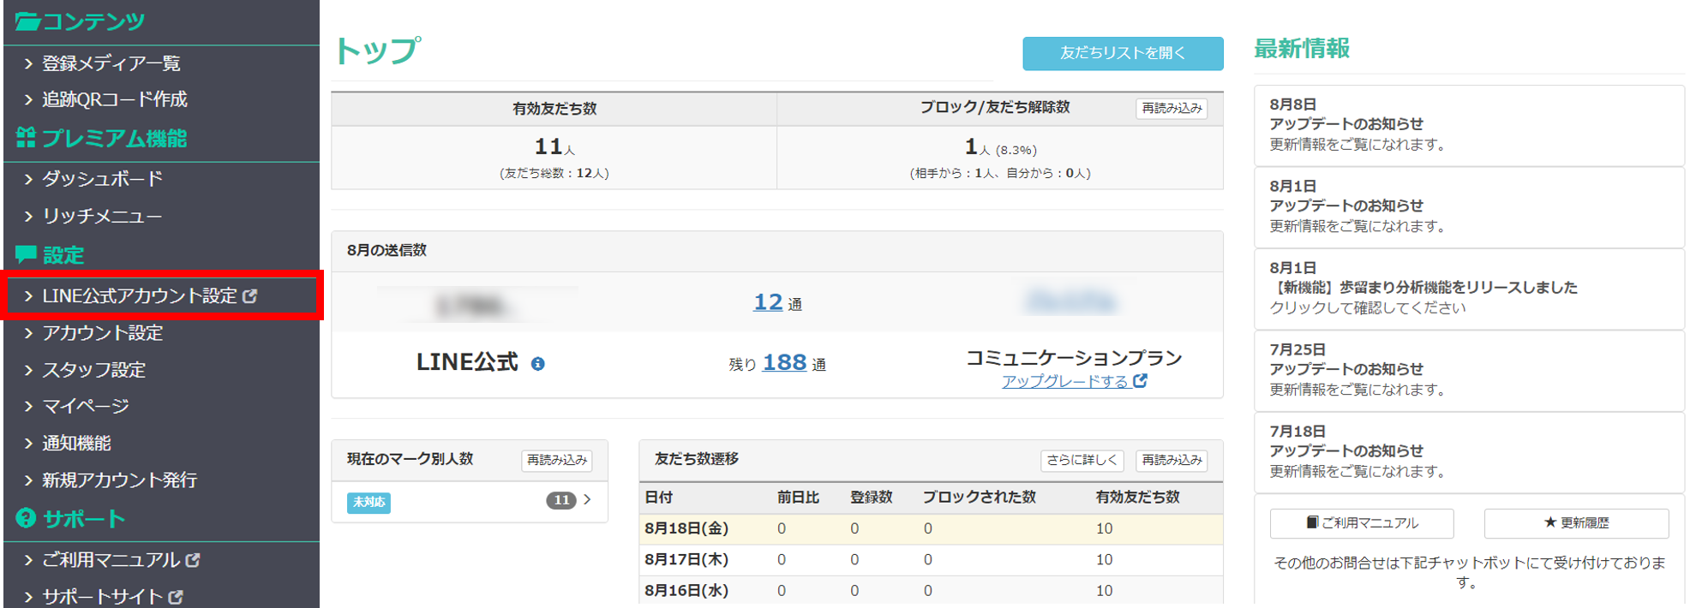This screenshot has width=1696, height=608.
Task: Open 登録メディア一覧 in sidebar
Action: [x=111, y=63]
